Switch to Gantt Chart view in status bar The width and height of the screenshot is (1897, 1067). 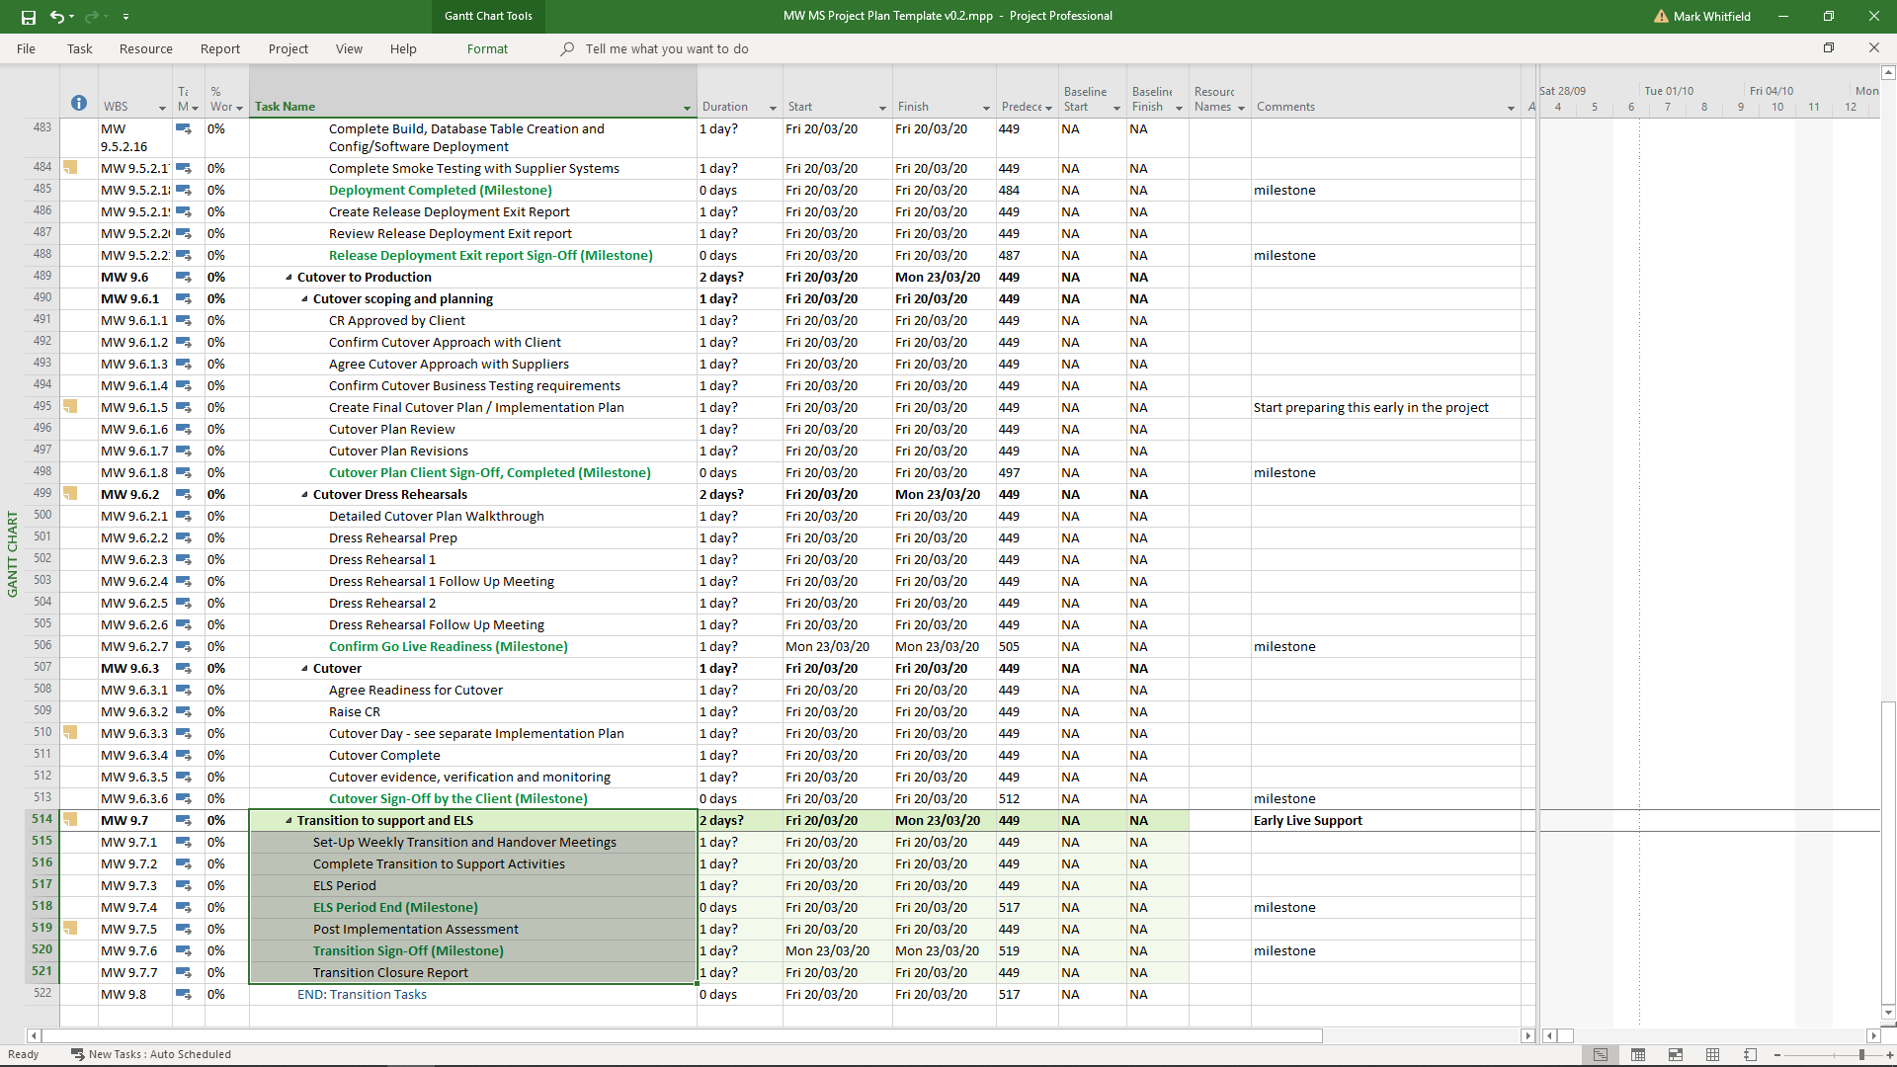1601,1054
